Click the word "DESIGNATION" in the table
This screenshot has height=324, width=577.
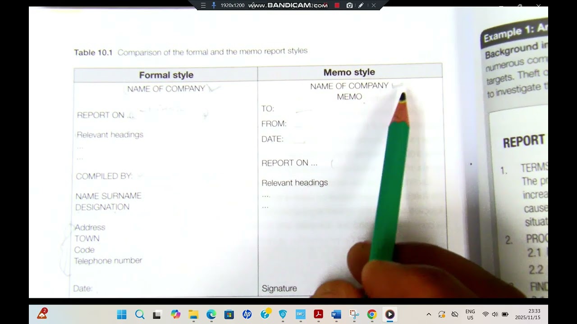coord(102,207)
